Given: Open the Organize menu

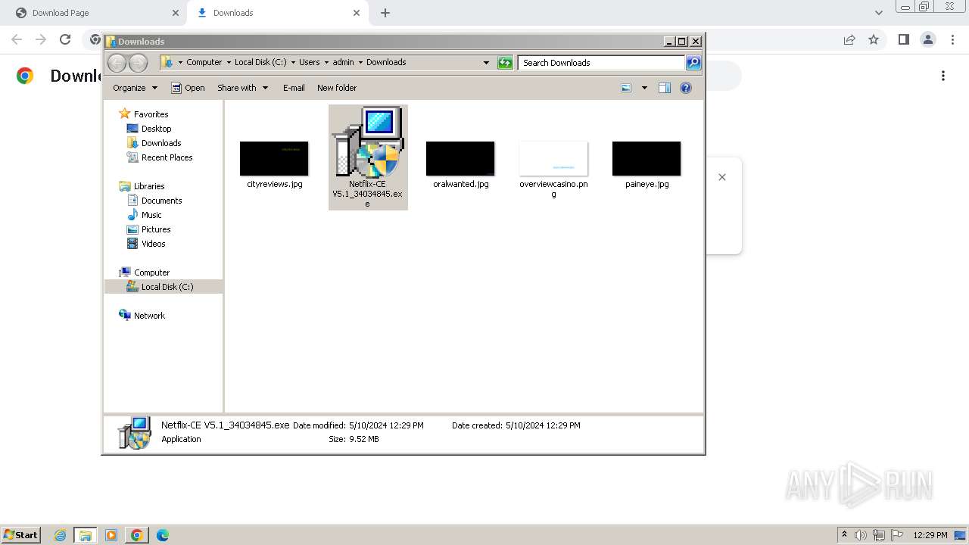Looking at the screenshot, I should pos(136,88).
